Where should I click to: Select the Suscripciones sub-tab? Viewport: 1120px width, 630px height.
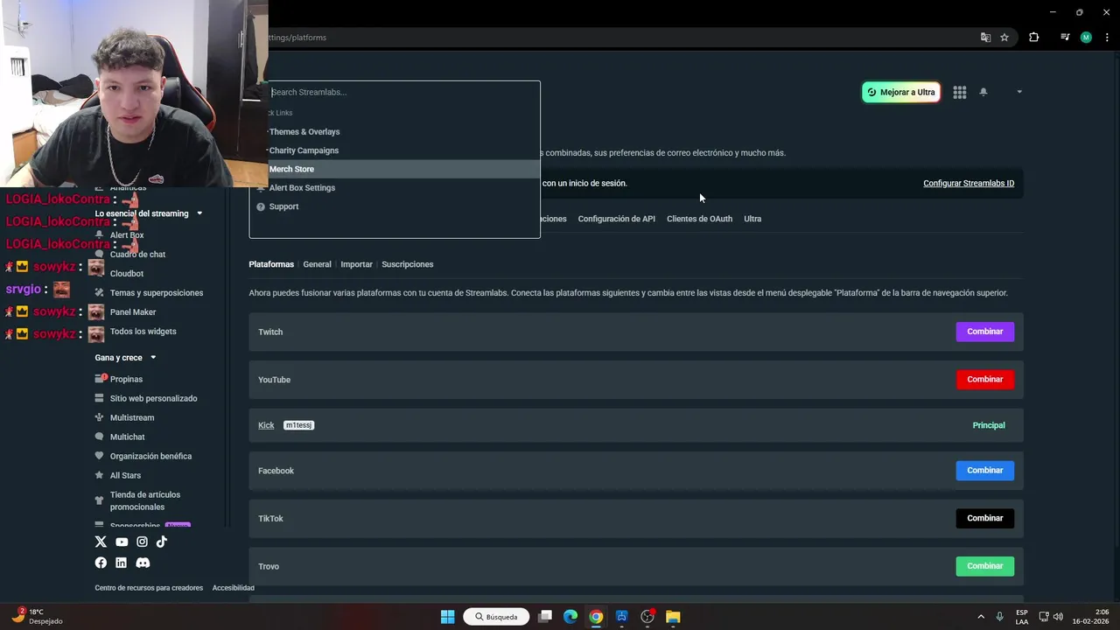point(407,264)
